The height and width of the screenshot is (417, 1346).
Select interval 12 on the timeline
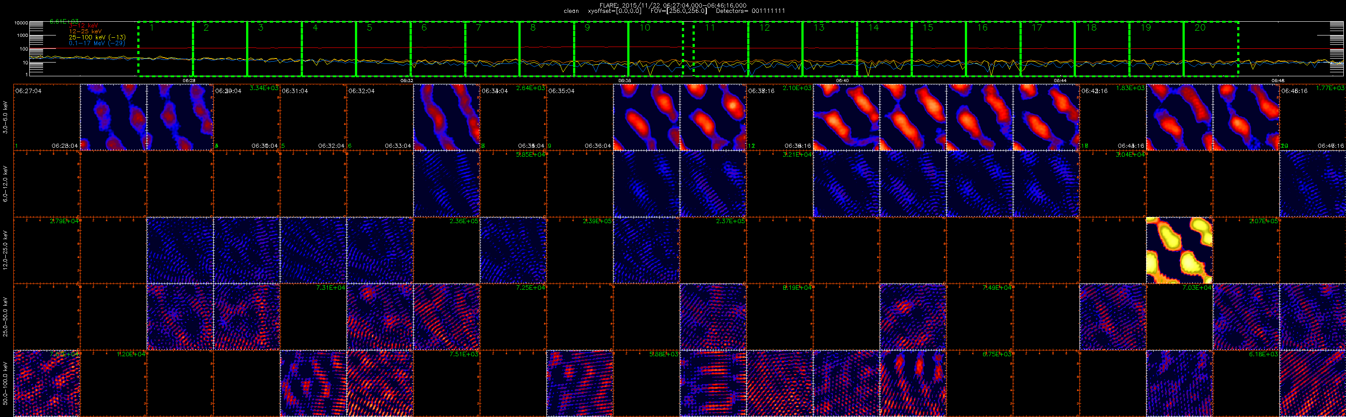(x=776, y=49)
